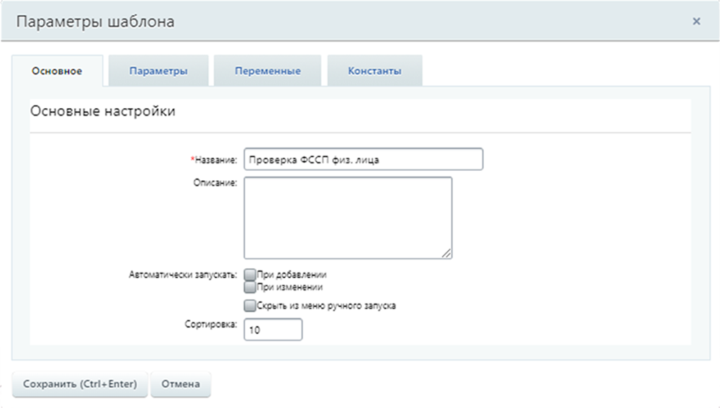Tick the При изменении checkbox

click(250, 286)
